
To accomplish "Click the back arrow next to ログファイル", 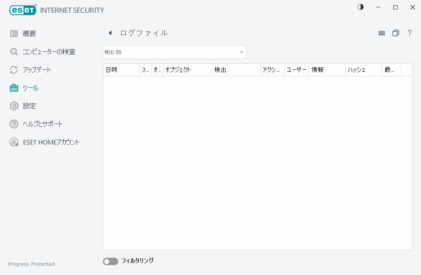I will tap(110, 32).
